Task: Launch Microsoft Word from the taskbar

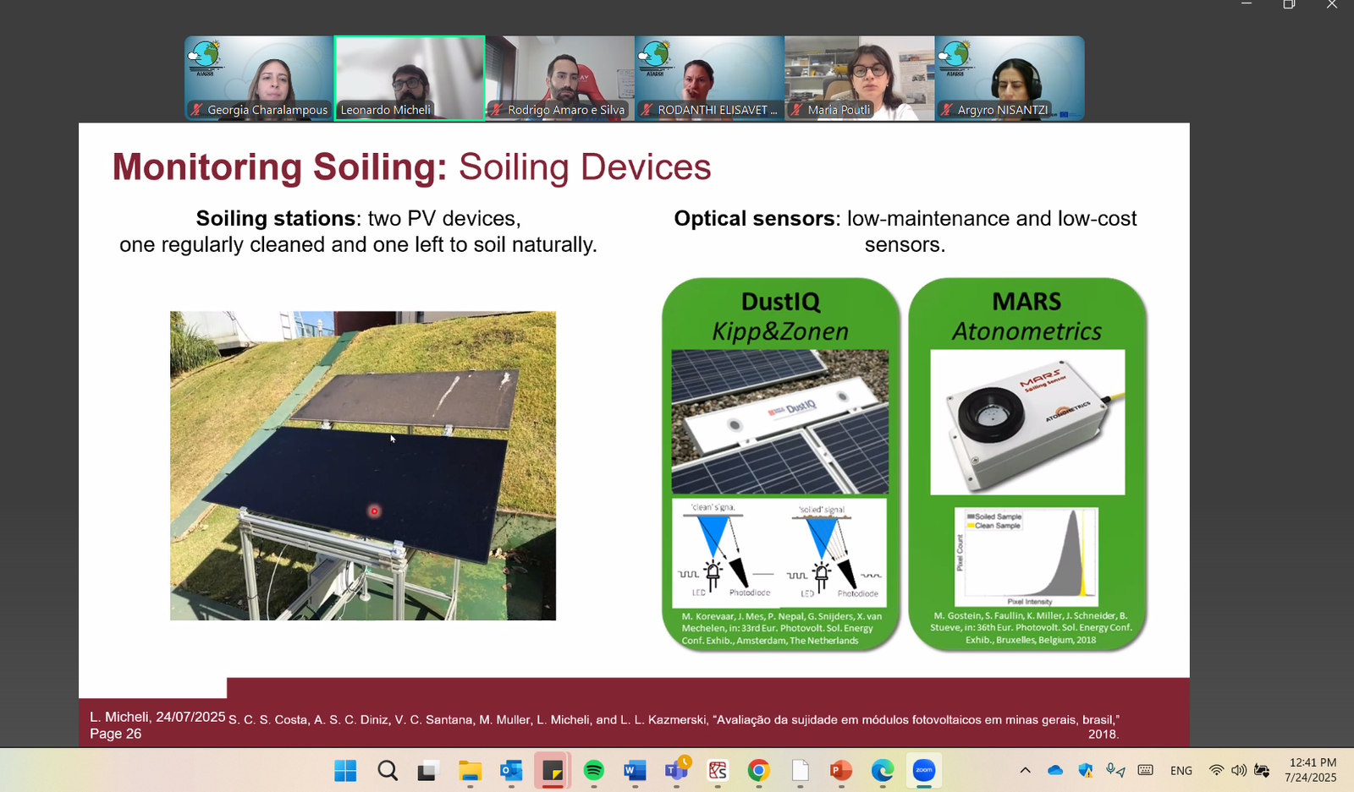Action: coord(635,770)
